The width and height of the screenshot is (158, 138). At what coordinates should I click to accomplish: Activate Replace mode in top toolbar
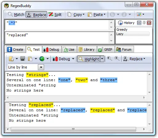tap(36, 14)
